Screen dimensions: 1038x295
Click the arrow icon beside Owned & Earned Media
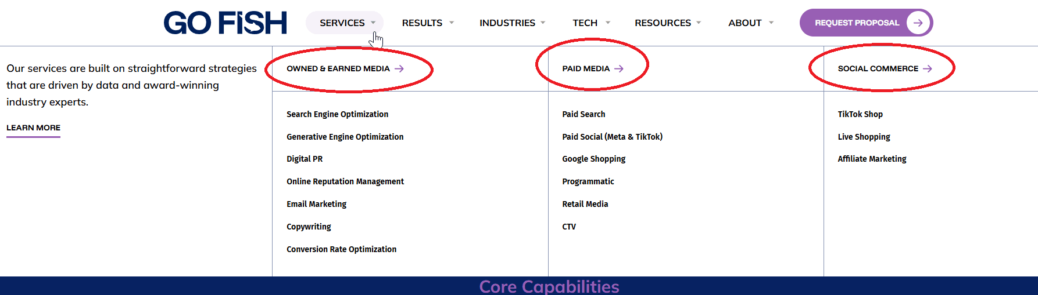pyautogui.click(x=399, y=68)
